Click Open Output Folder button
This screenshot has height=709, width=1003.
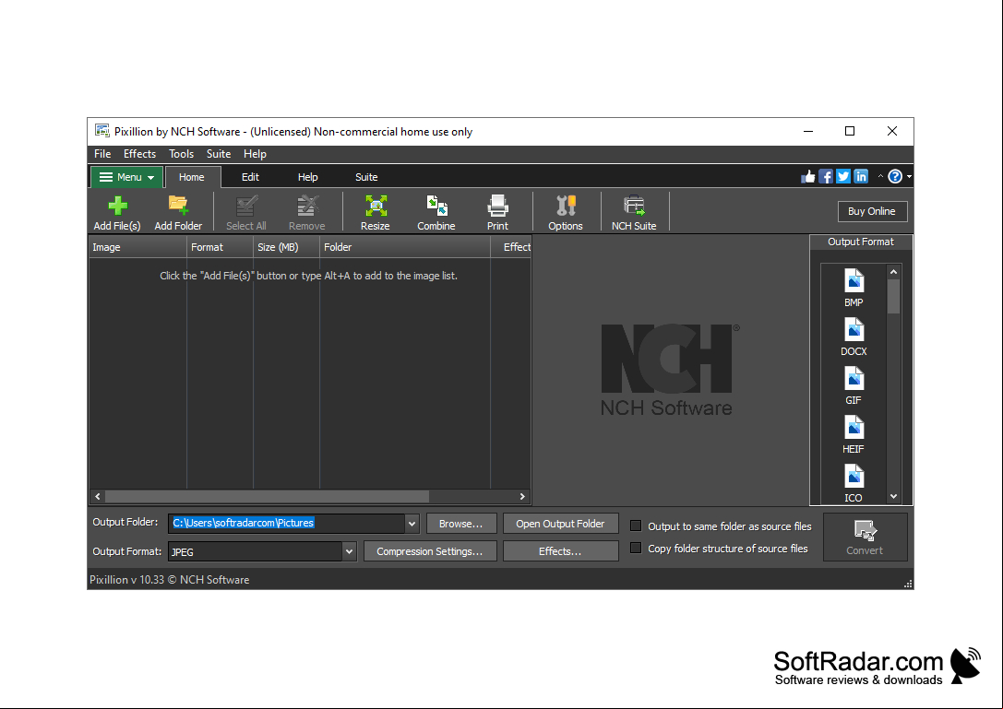coord(560,524)
